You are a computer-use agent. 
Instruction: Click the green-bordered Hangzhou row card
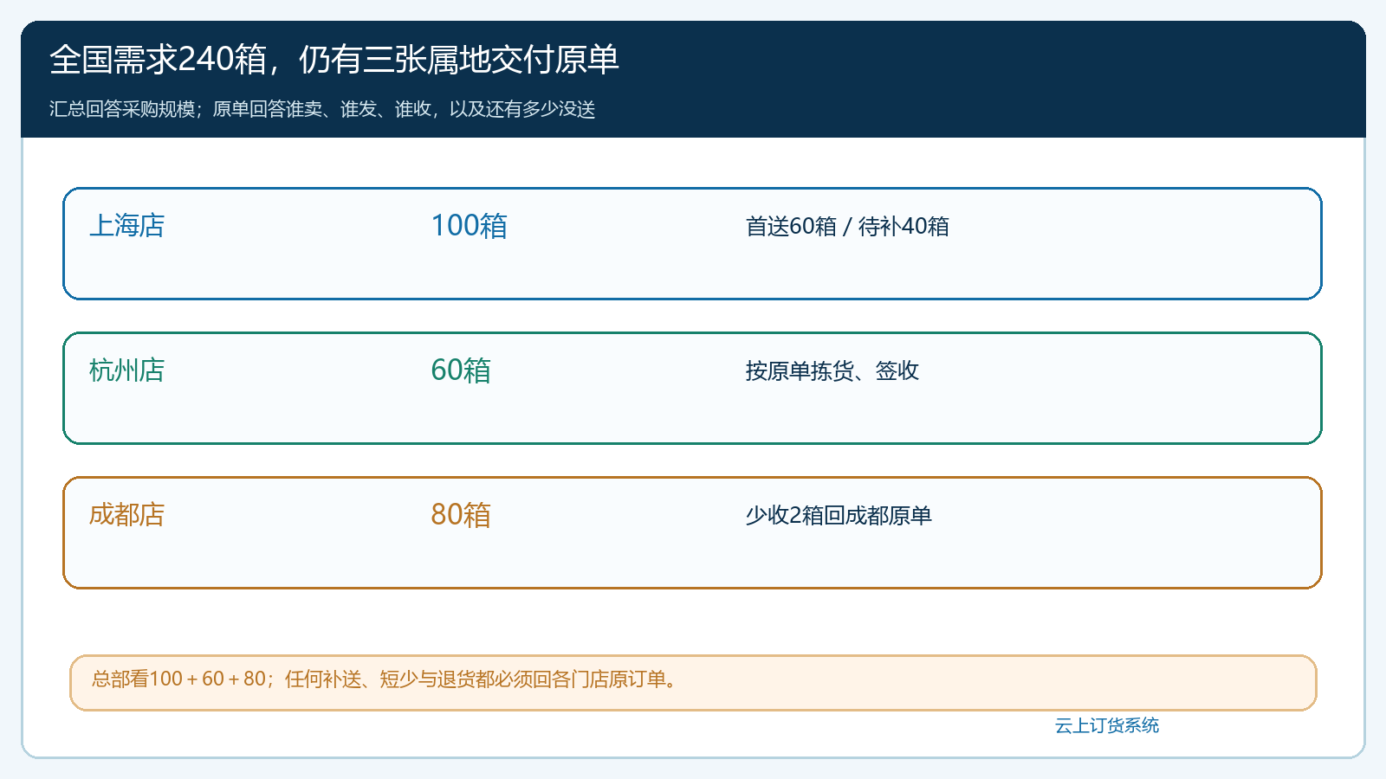pos(692,388)
